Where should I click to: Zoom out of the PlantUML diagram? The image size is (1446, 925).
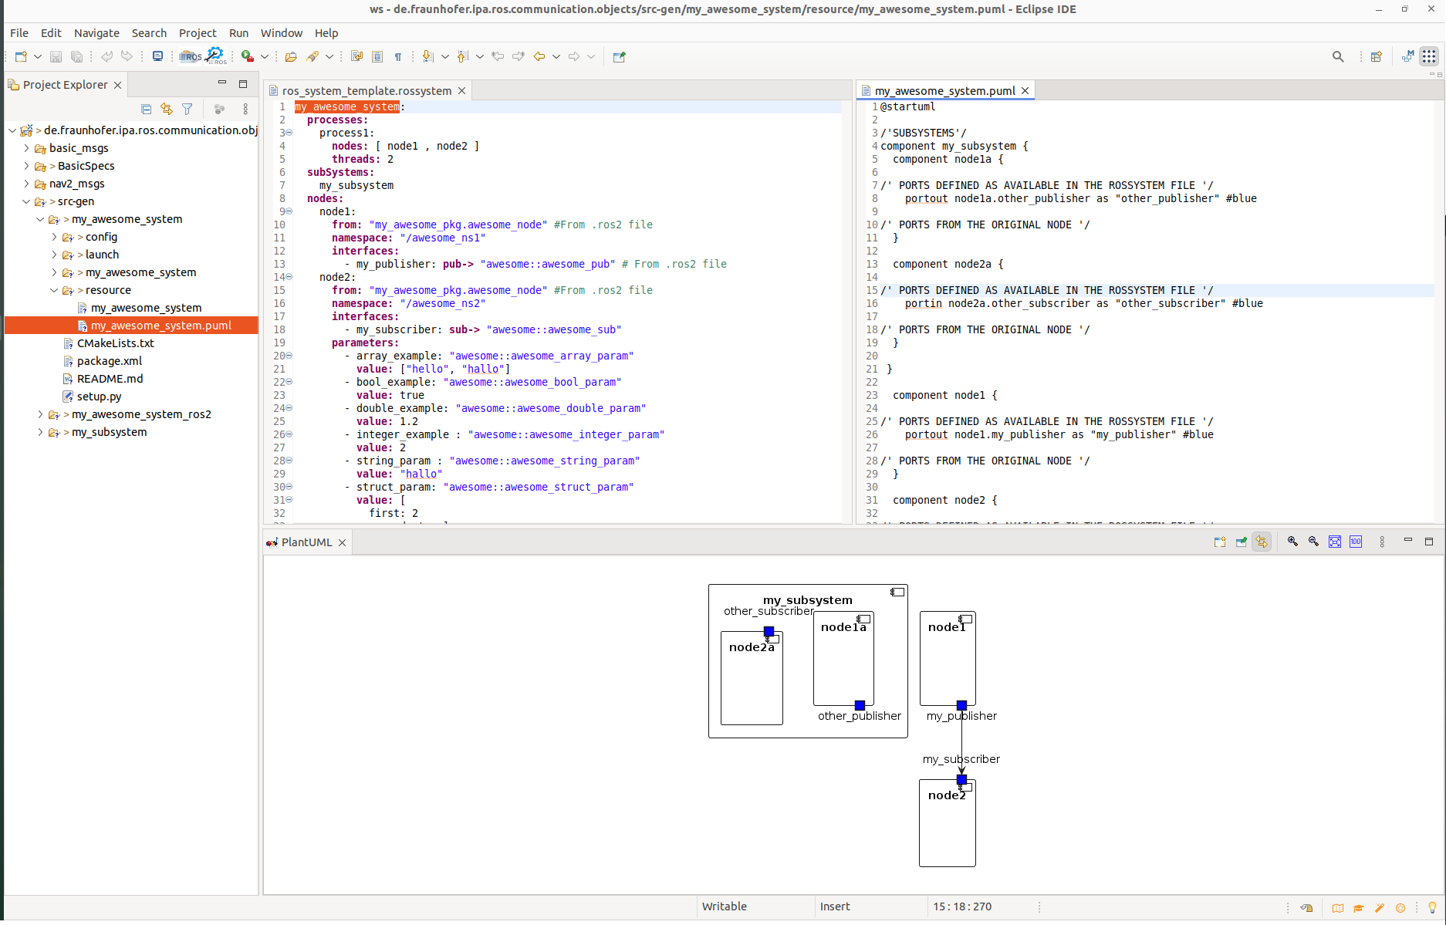1313,542
